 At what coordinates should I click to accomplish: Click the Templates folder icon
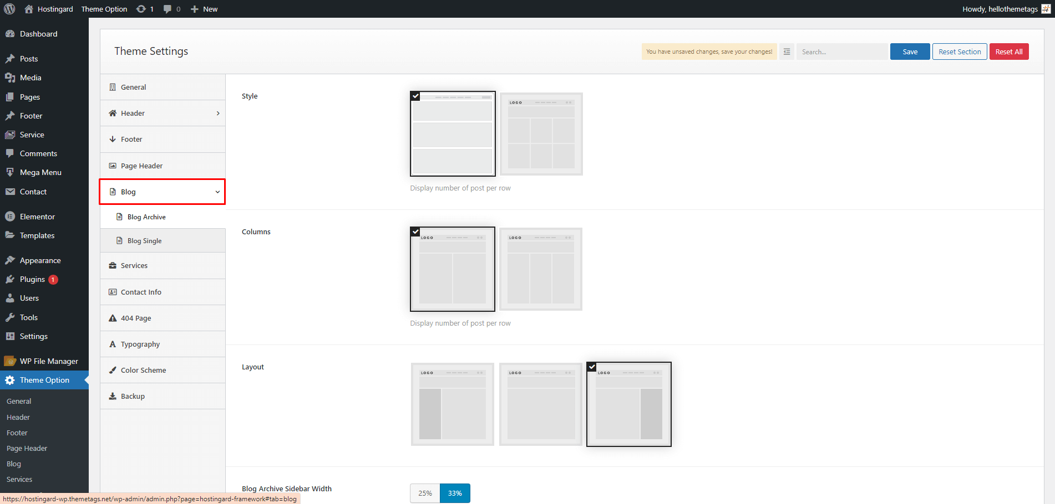pos(10,235)
